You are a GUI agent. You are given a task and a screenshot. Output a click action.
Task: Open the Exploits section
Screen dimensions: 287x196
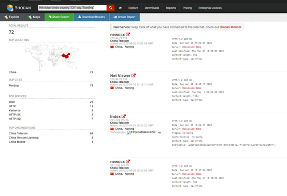coord(12,17)
